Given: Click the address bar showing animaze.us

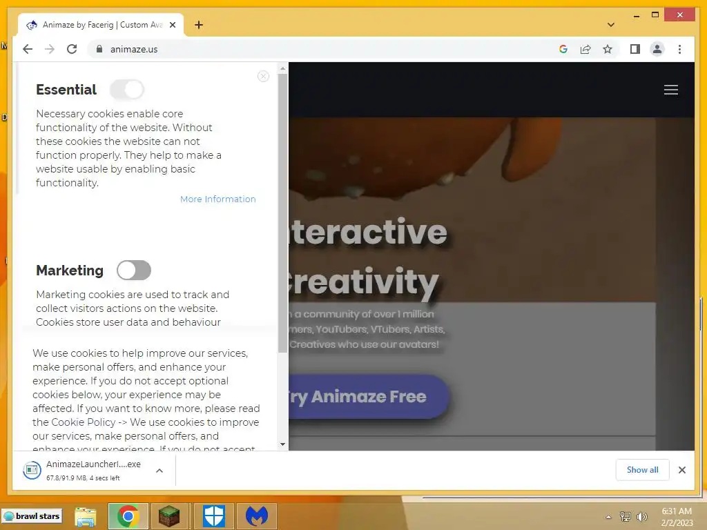Looking at the screenshot, I should tap(325, 49).
